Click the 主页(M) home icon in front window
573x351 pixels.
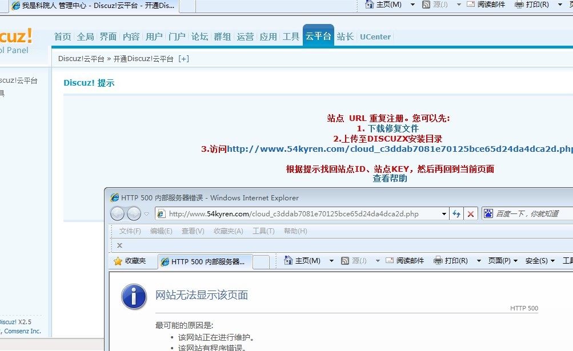pyautogui.click(x=288, y=260)
